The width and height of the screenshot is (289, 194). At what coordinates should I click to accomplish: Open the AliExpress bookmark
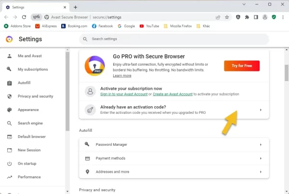(x=46, y=26)
